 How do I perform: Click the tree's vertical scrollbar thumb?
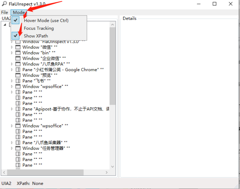coord(113,66)
